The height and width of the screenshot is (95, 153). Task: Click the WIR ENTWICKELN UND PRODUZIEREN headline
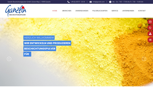(47, 43)
